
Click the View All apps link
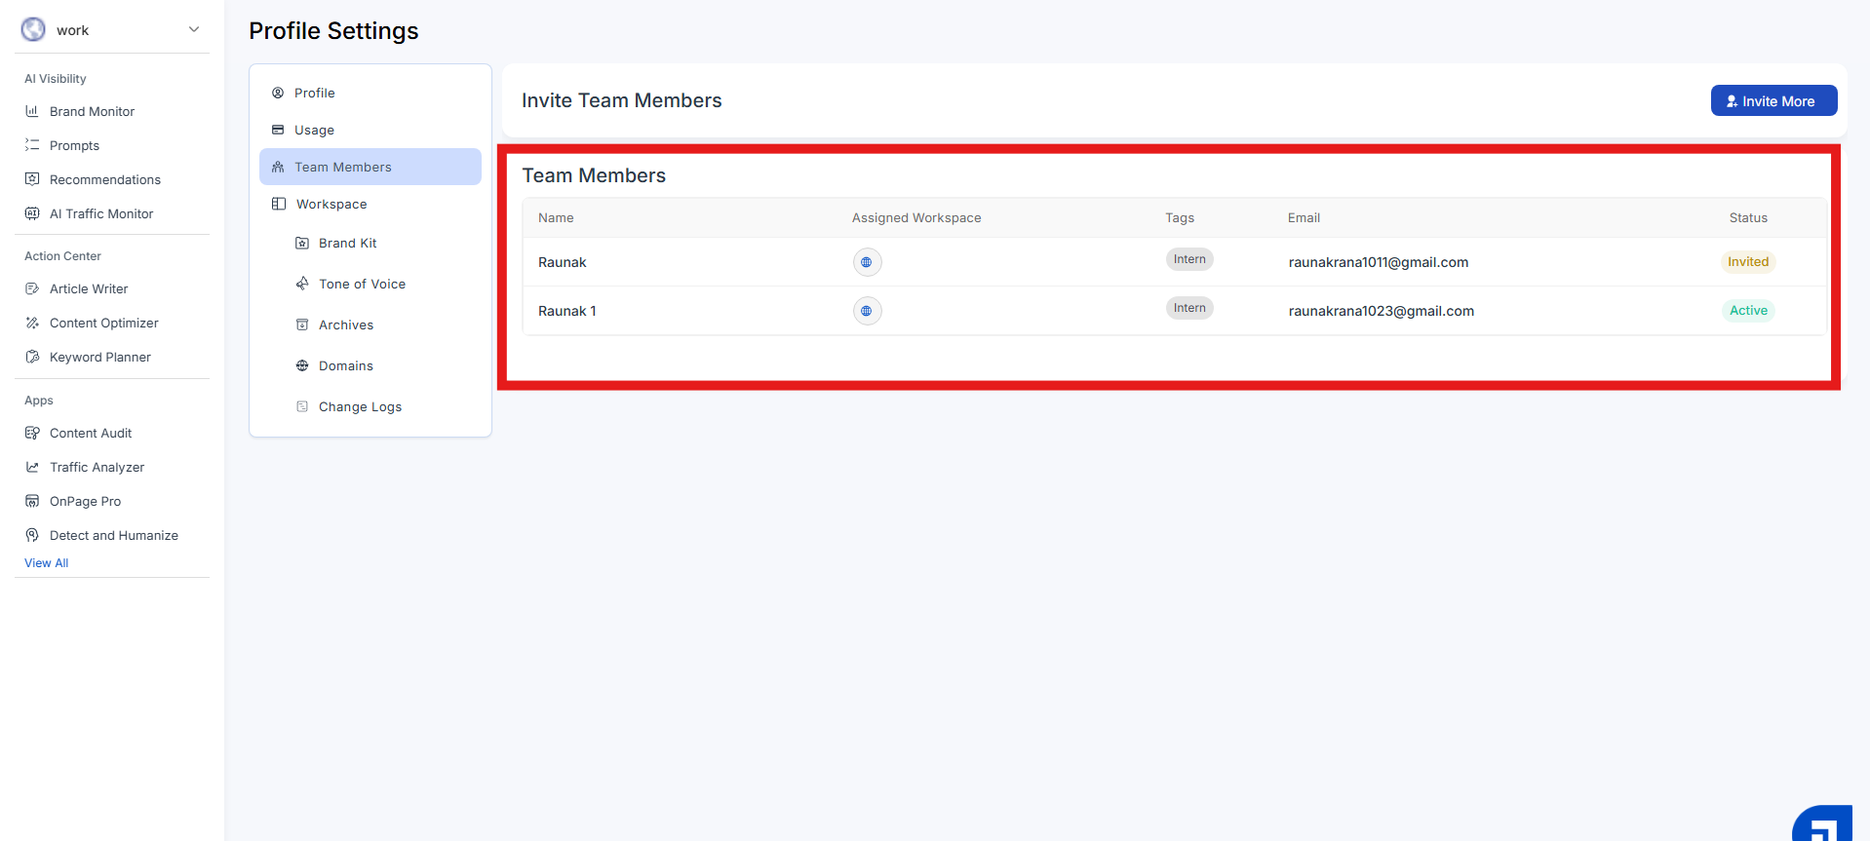coord(46,563)
